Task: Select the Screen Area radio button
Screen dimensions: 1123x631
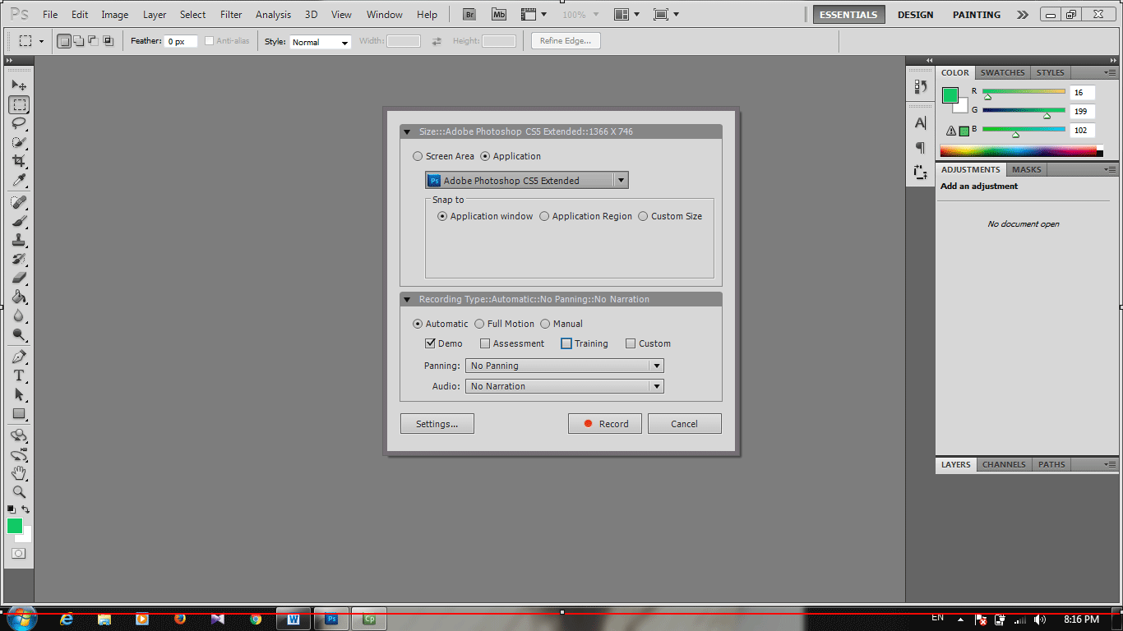Action: 418,156
